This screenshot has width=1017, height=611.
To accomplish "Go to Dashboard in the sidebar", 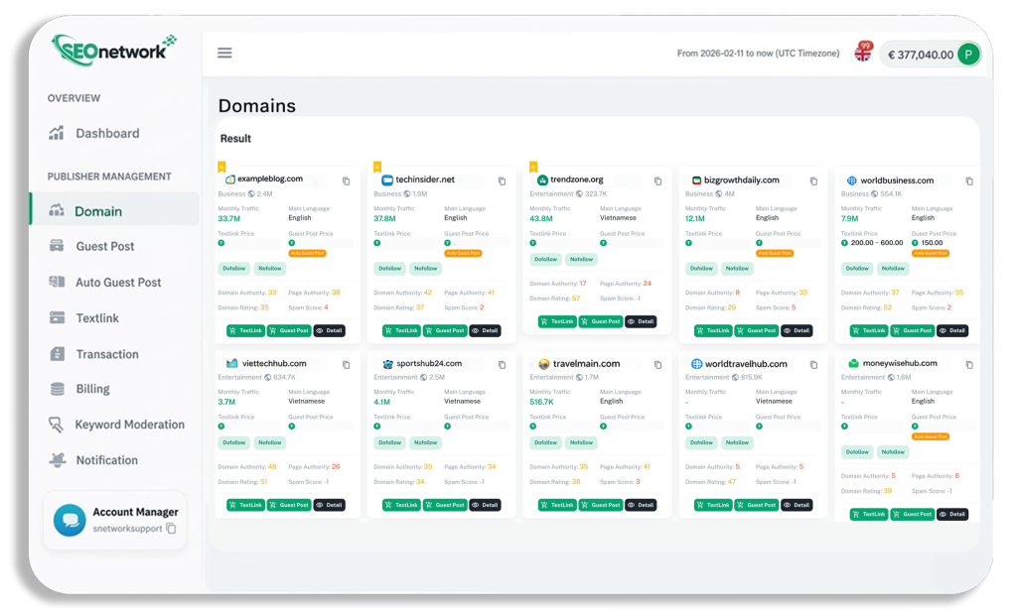I will click(107, 133).
